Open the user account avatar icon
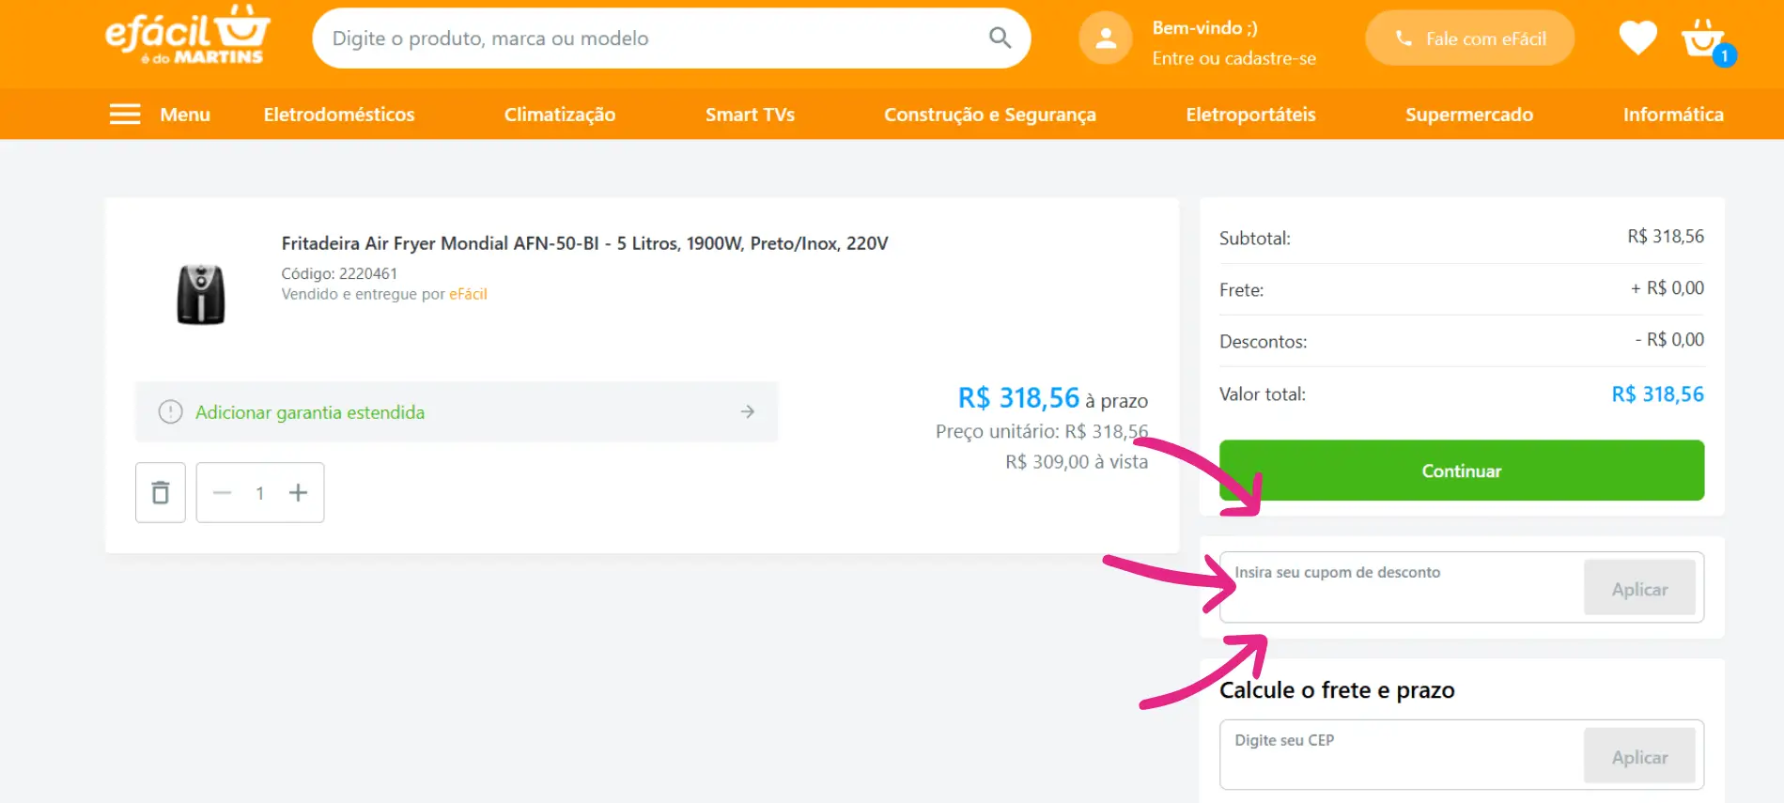1784x803 pixels. (1106, 39)
